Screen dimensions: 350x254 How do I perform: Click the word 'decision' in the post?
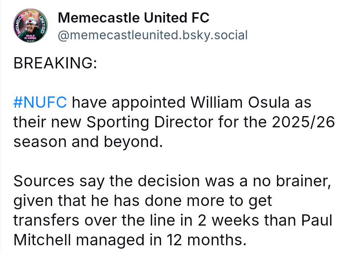click(169, 181)
